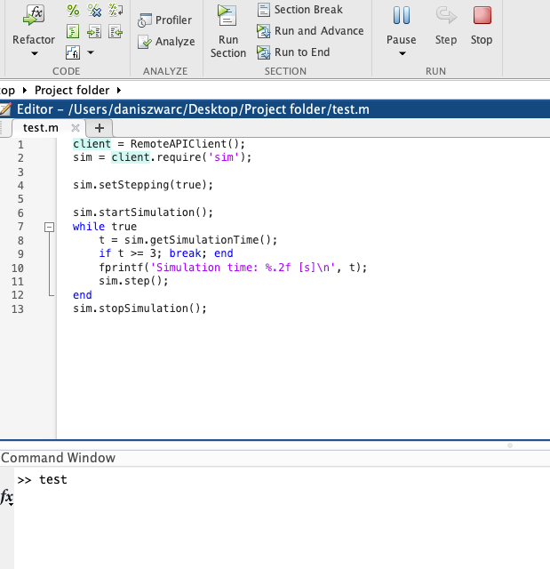The height and width of the screenshot is (569, 550).
Task: Switch to the test.m tab
Action: pos(41,128)
